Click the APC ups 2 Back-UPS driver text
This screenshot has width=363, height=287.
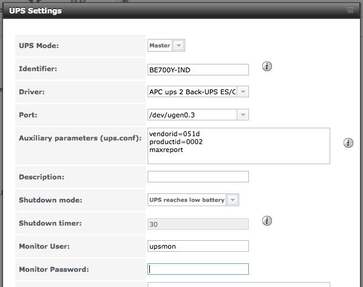point(192,92)
